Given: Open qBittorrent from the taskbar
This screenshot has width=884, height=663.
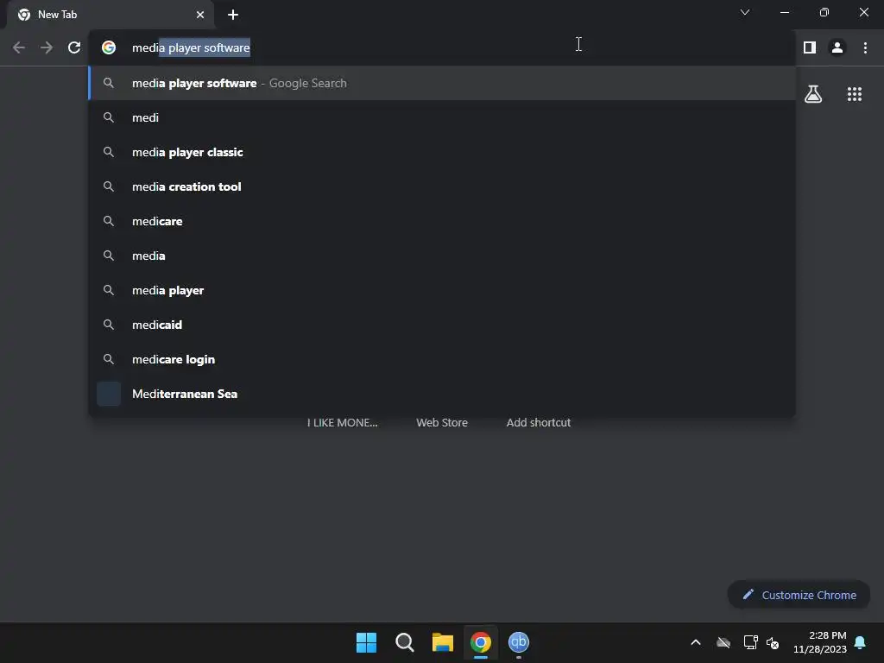Looking at the screenshot, I should (519, 642).
